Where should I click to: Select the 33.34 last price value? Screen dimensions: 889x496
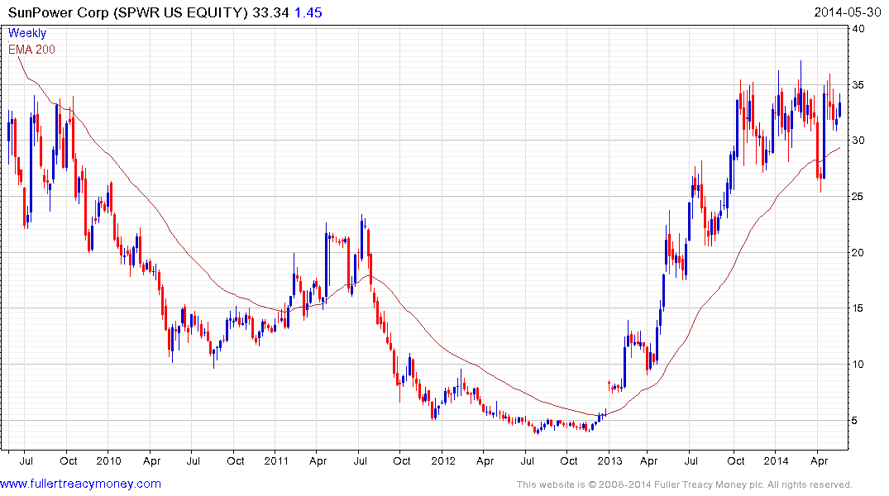(271, 12)
